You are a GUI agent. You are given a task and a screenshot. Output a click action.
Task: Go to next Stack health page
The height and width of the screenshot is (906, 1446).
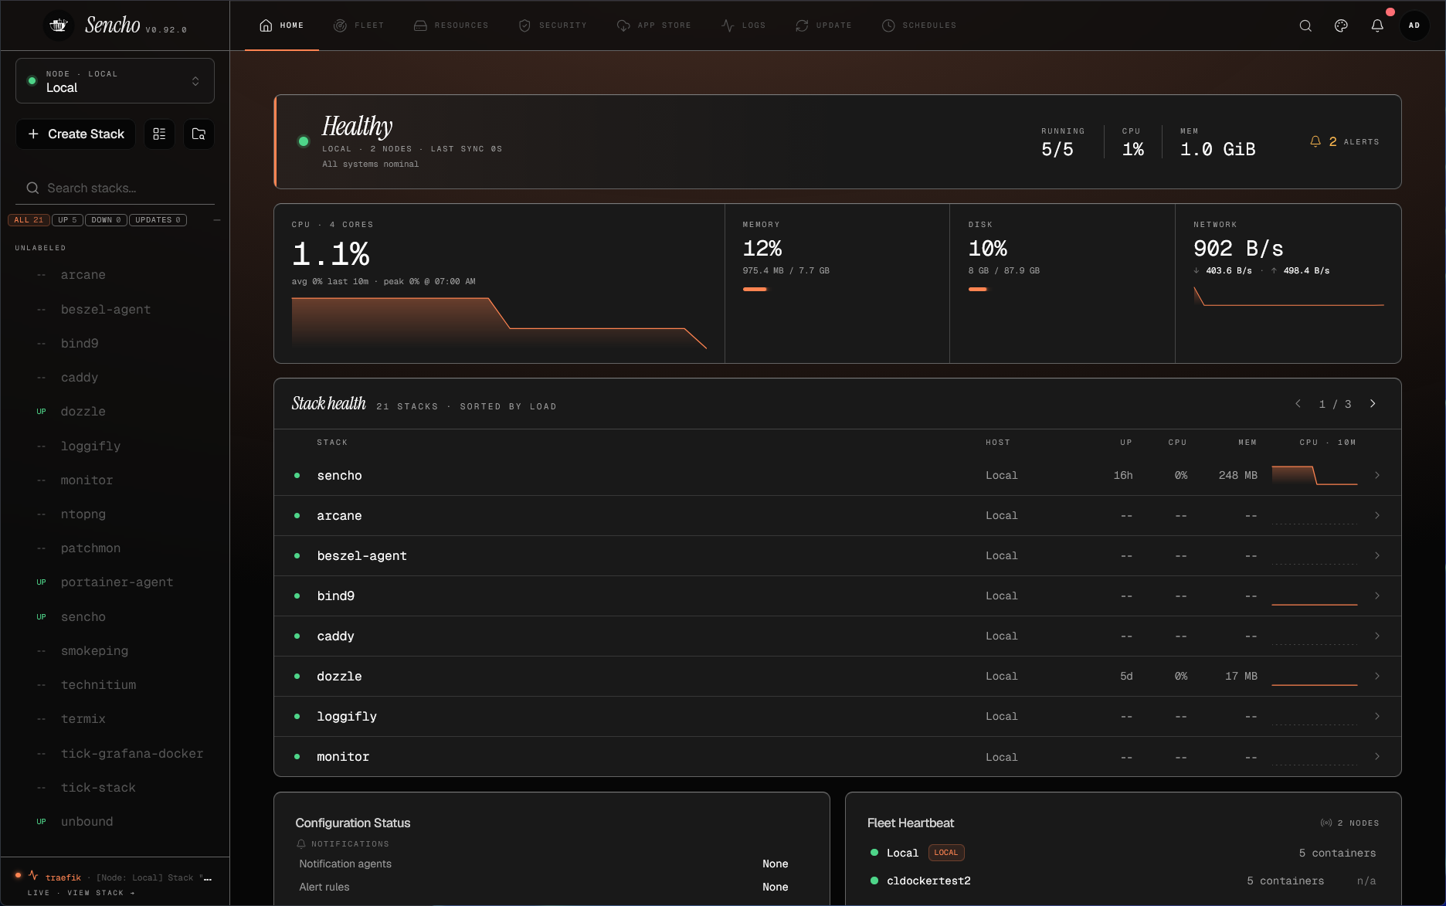1373,404
